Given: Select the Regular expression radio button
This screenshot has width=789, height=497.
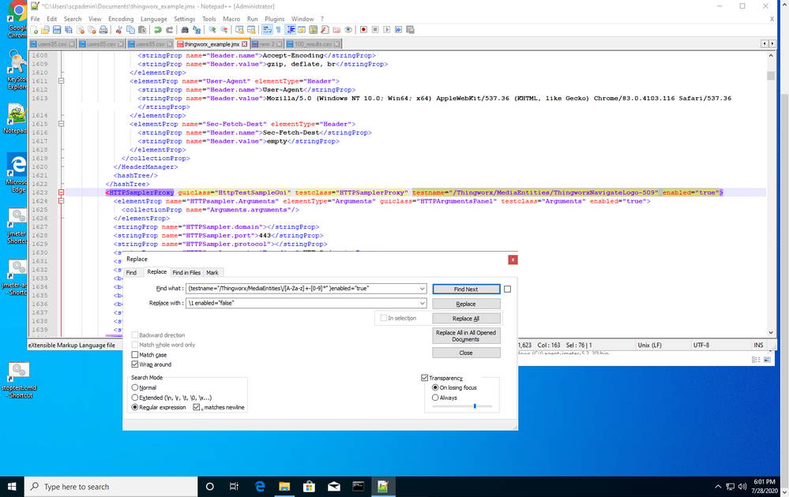Looking at the screenshot, I should coord(134,407).
